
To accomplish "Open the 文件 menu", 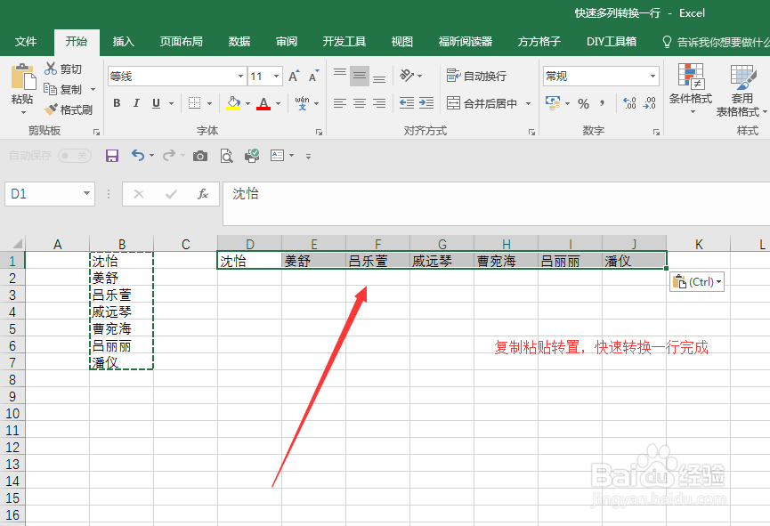I will pos(27,41).
